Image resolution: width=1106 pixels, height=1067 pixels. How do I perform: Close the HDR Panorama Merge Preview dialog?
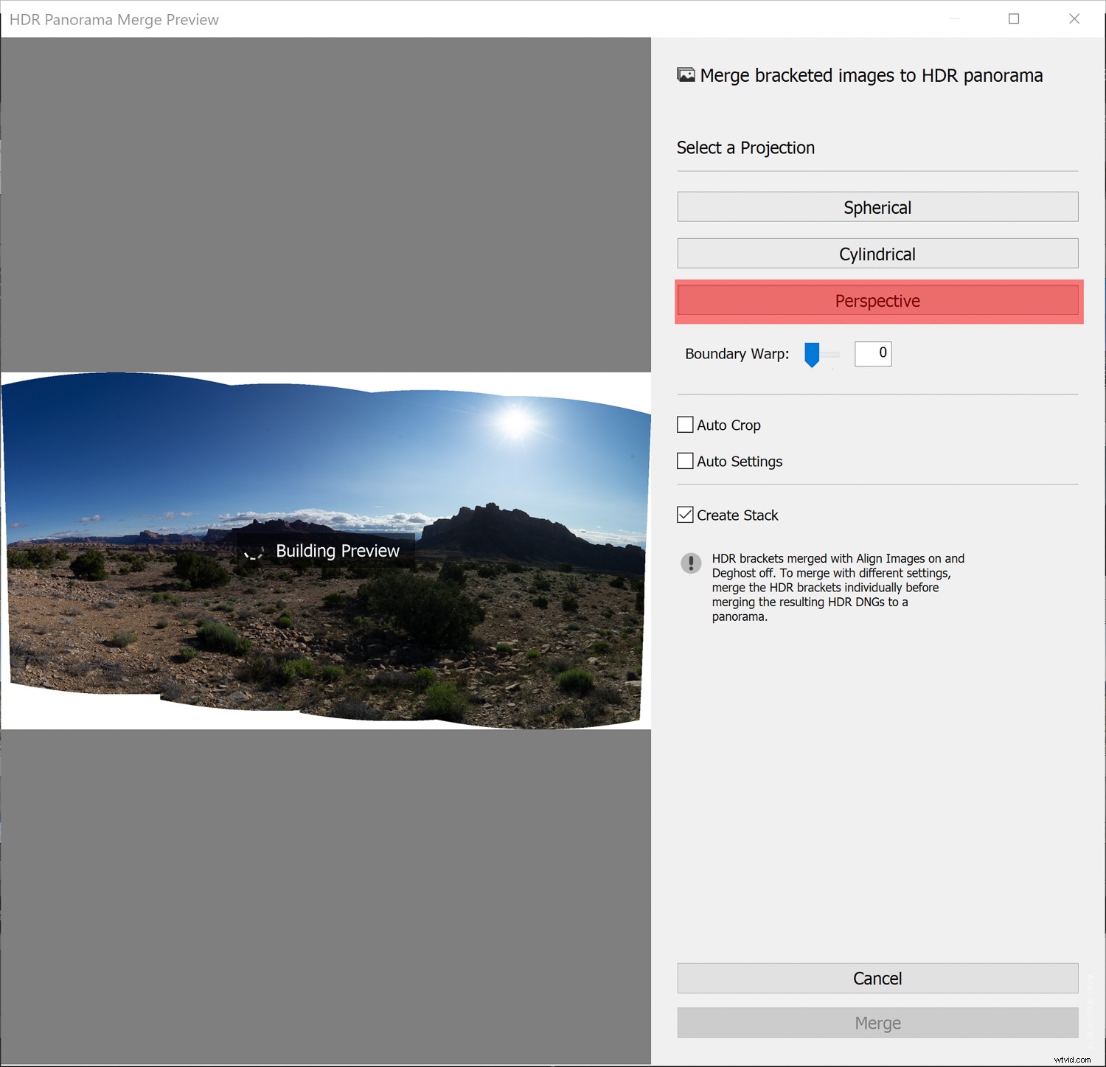coord(1074,19)
